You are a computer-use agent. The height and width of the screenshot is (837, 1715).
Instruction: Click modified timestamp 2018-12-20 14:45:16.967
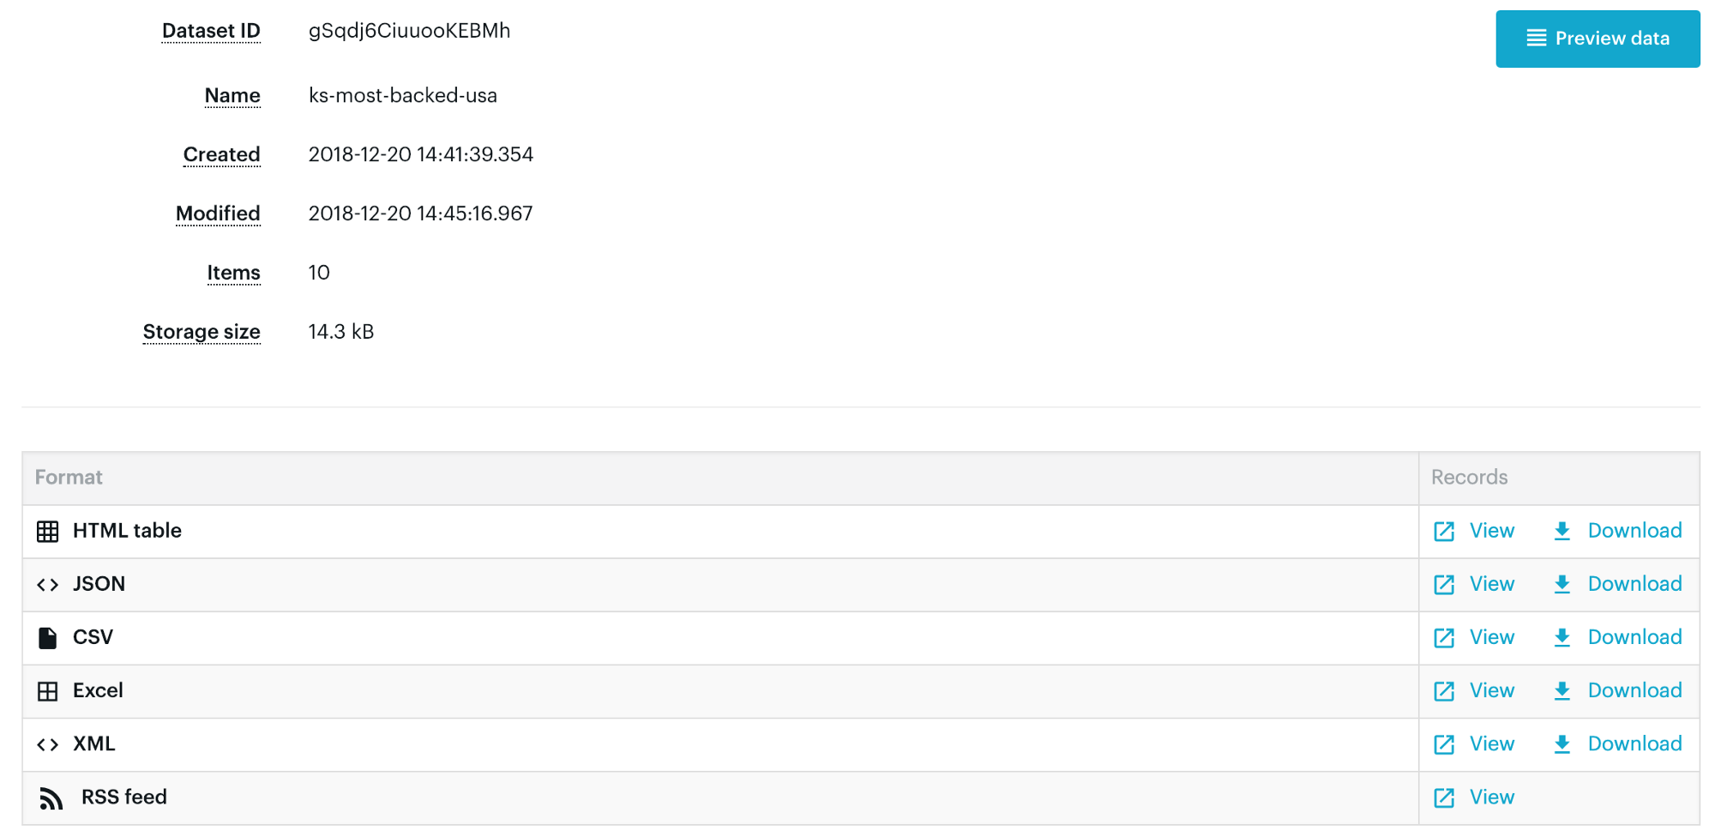pyautogui.click(x=421, y=214)
